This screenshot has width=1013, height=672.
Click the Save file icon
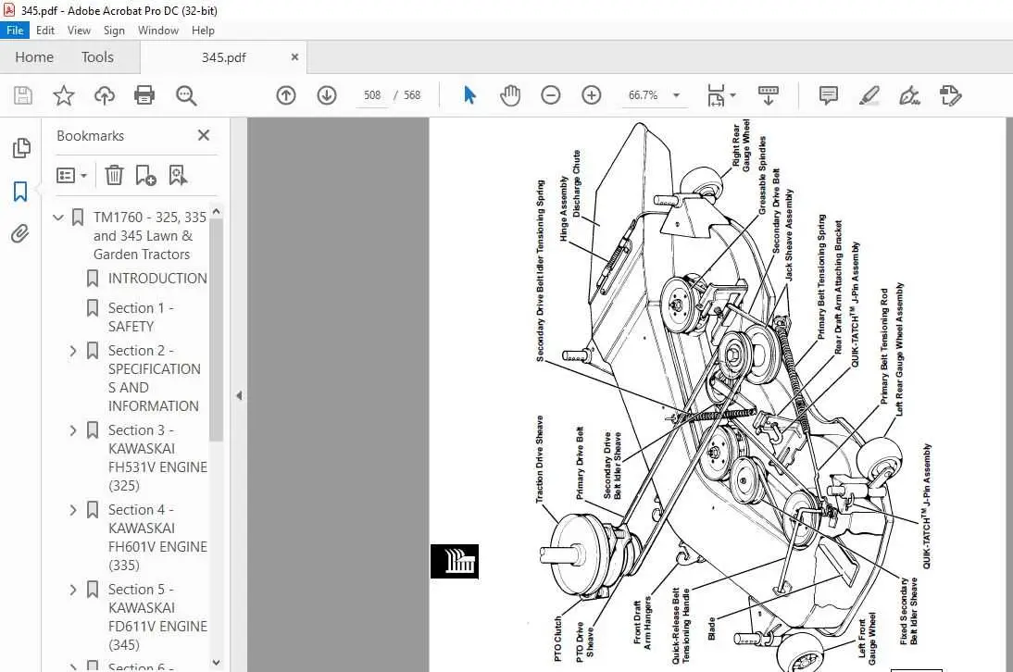pyautogui.click(x=22, y=95)
